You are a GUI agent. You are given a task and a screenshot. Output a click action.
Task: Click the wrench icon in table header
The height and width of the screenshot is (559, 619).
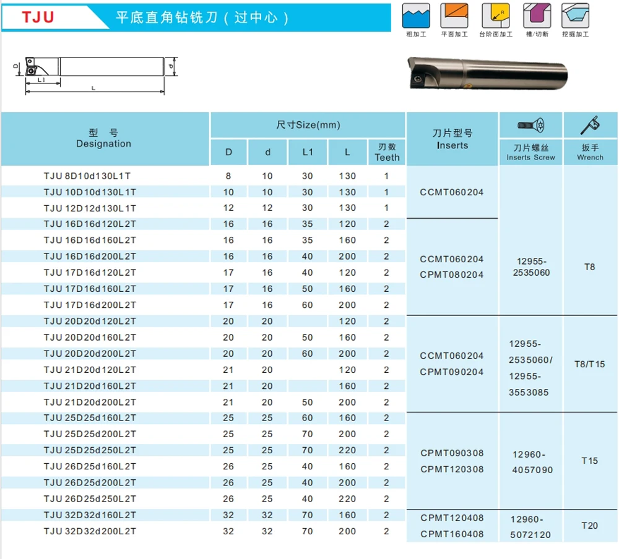tap(590, 125)
